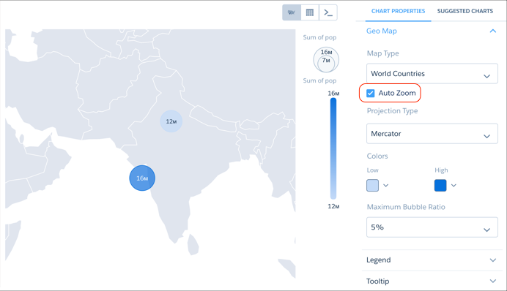Click the Tooltip section label
This screenshot has width=507, height=291.
[377, 281]
